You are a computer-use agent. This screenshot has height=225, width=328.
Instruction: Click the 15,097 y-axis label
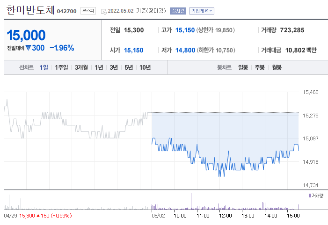310,138
